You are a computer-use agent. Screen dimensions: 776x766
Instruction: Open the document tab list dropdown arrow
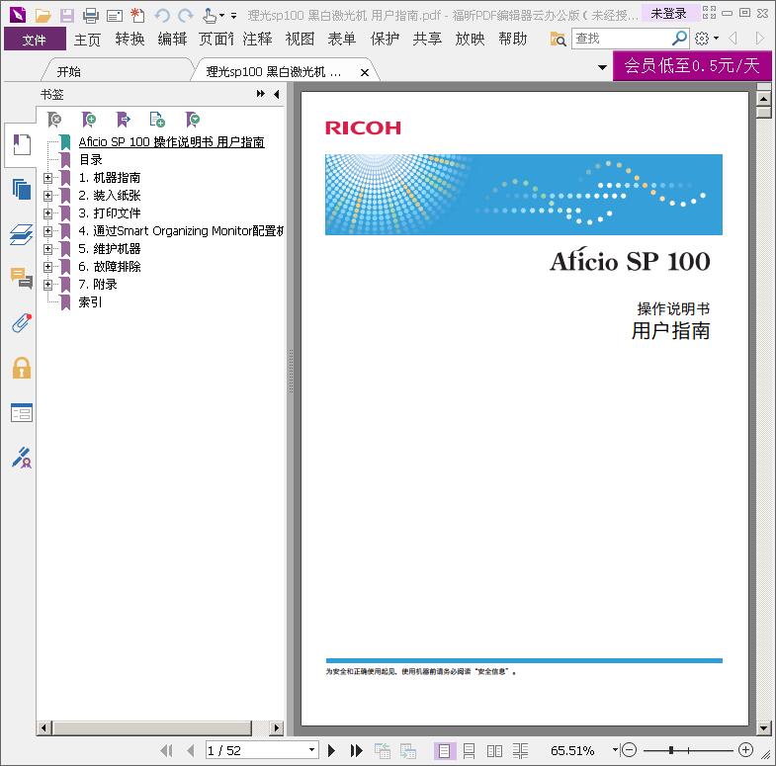(602, 67)
